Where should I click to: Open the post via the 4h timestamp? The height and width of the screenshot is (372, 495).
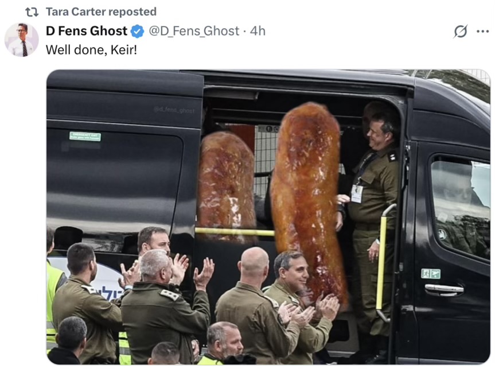pos(258,31)
